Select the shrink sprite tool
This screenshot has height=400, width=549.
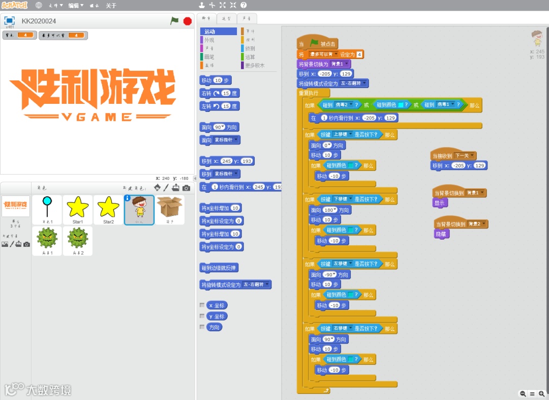pos(233,5)
